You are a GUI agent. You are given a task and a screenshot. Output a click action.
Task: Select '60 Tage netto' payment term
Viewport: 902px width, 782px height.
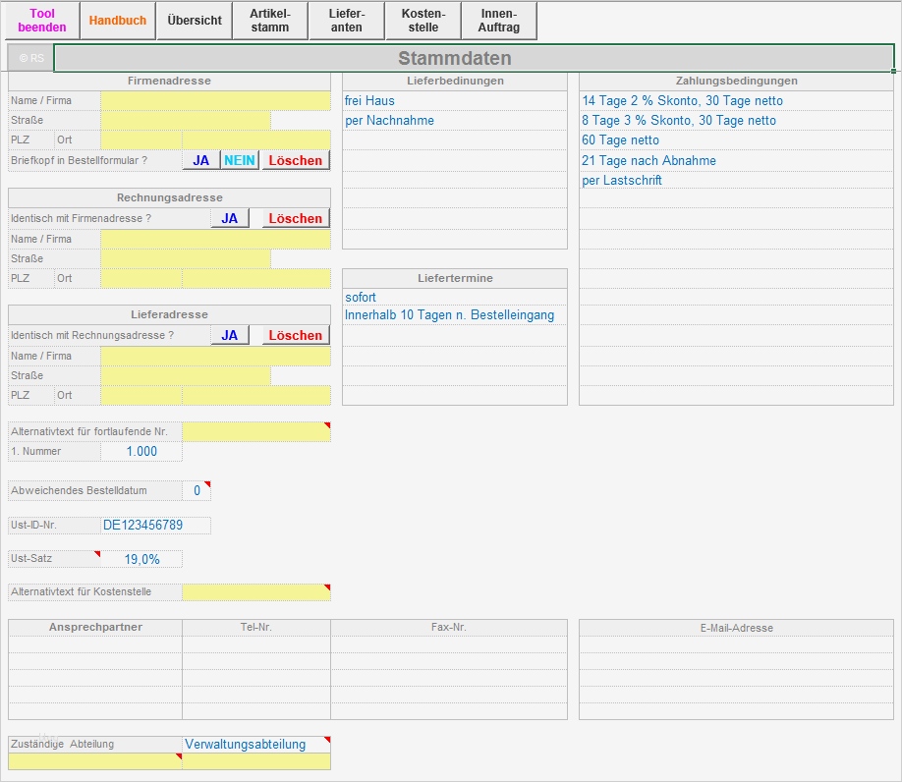736,140
